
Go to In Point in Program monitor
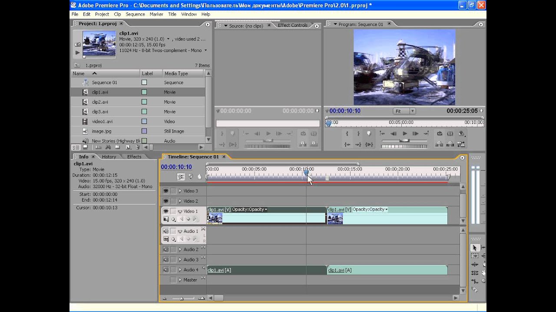pyautogui.click(x=347, y=144)
